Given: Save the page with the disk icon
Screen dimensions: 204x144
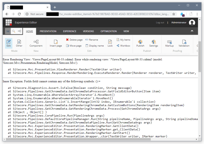Looking at the screenshot, I should click(8, 31).
